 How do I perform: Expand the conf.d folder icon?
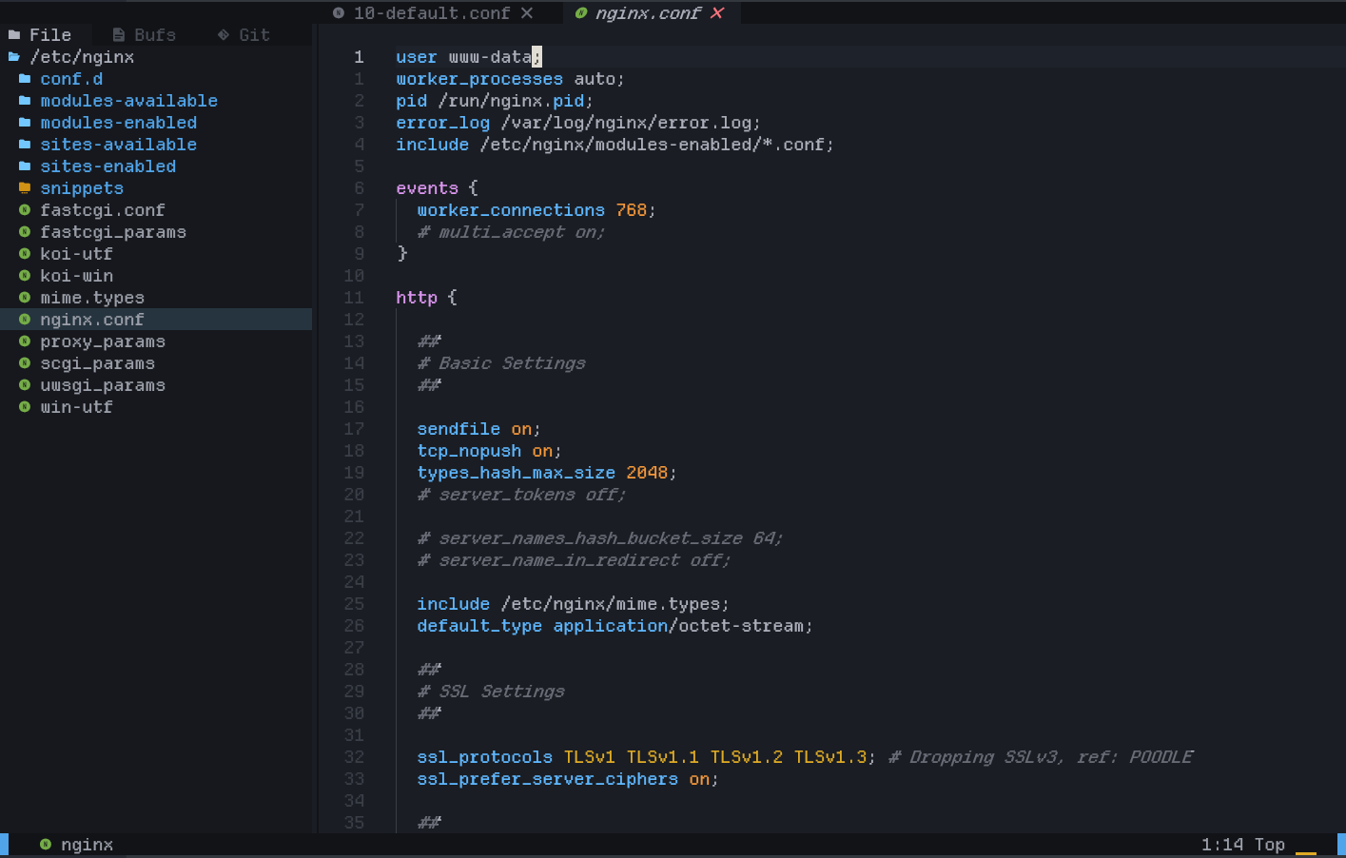coord(25,79)
